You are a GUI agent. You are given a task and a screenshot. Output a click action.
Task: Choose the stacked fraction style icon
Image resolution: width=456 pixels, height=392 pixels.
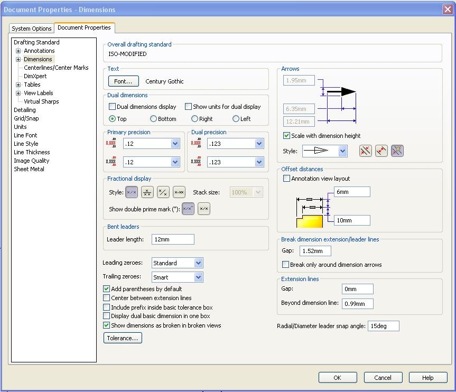pos(147,193)
